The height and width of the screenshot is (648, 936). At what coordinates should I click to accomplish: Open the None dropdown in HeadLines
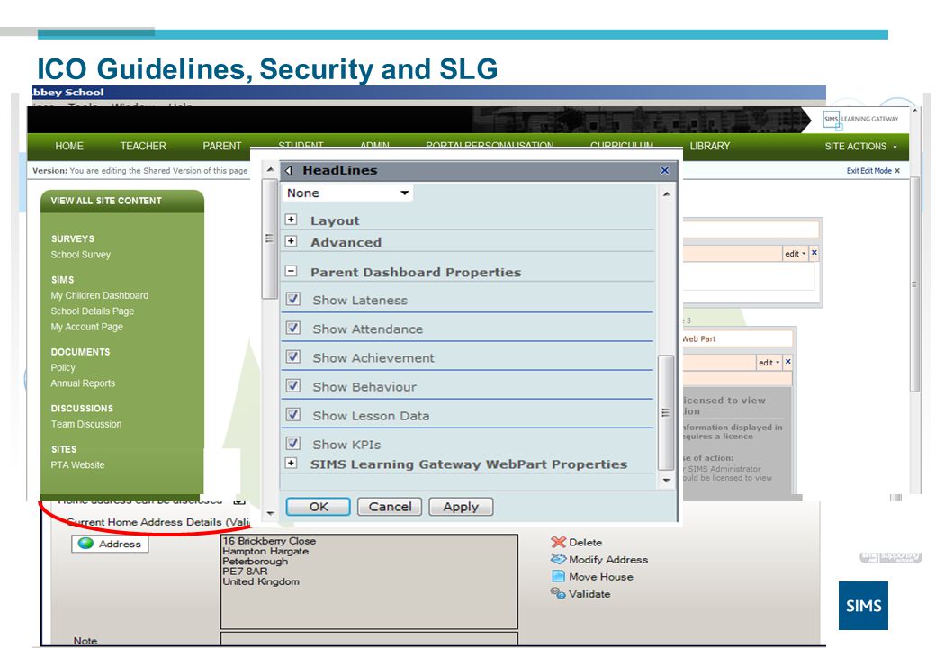(347, 193)
